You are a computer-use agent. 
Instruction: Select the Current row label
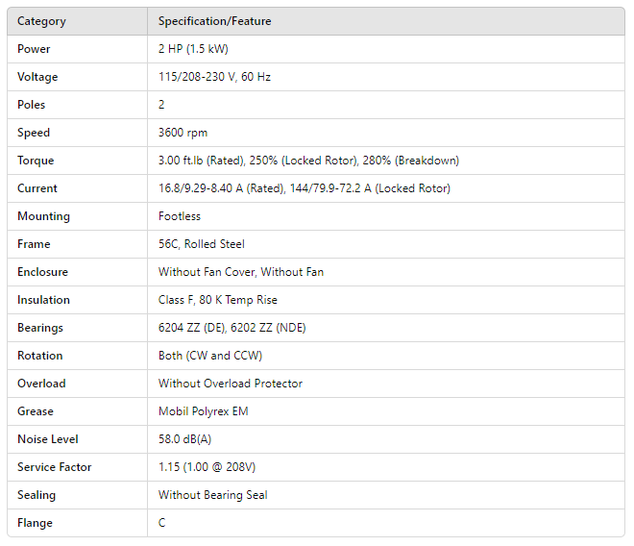pos(37,188)
